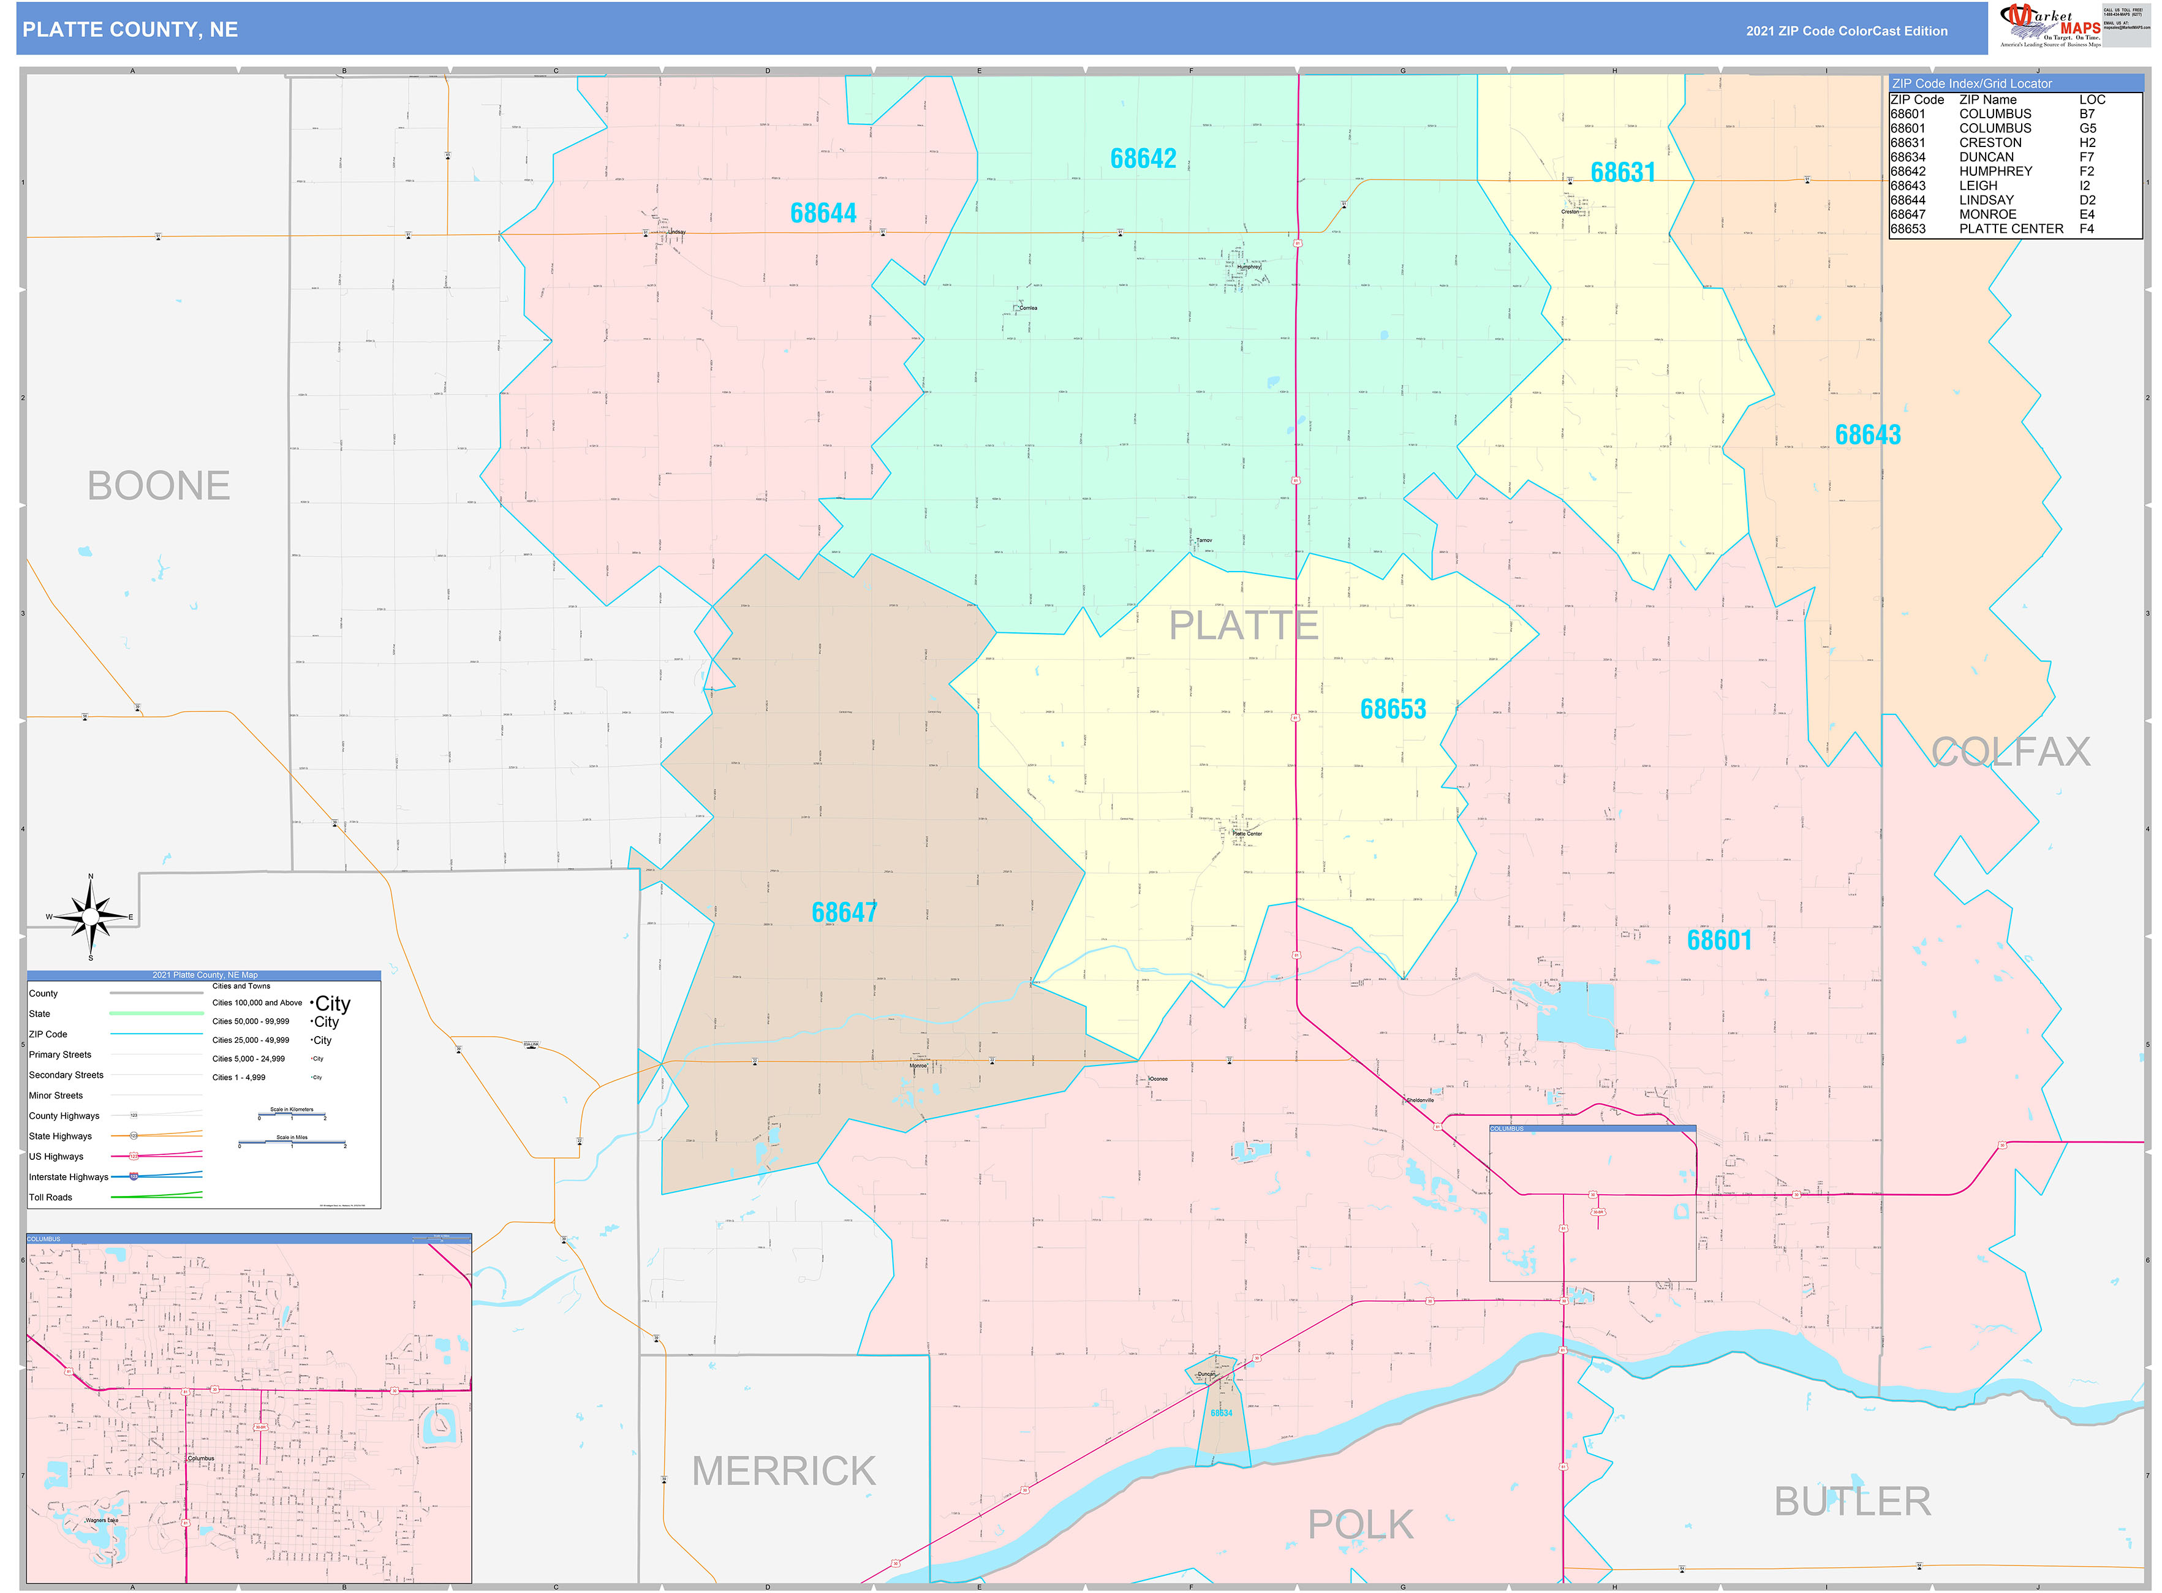The height and width of the screenshot is (1593, 2162).
Task: Click the Interstate Highways shield symbol in legend
Action: (x=134, y=1178)
